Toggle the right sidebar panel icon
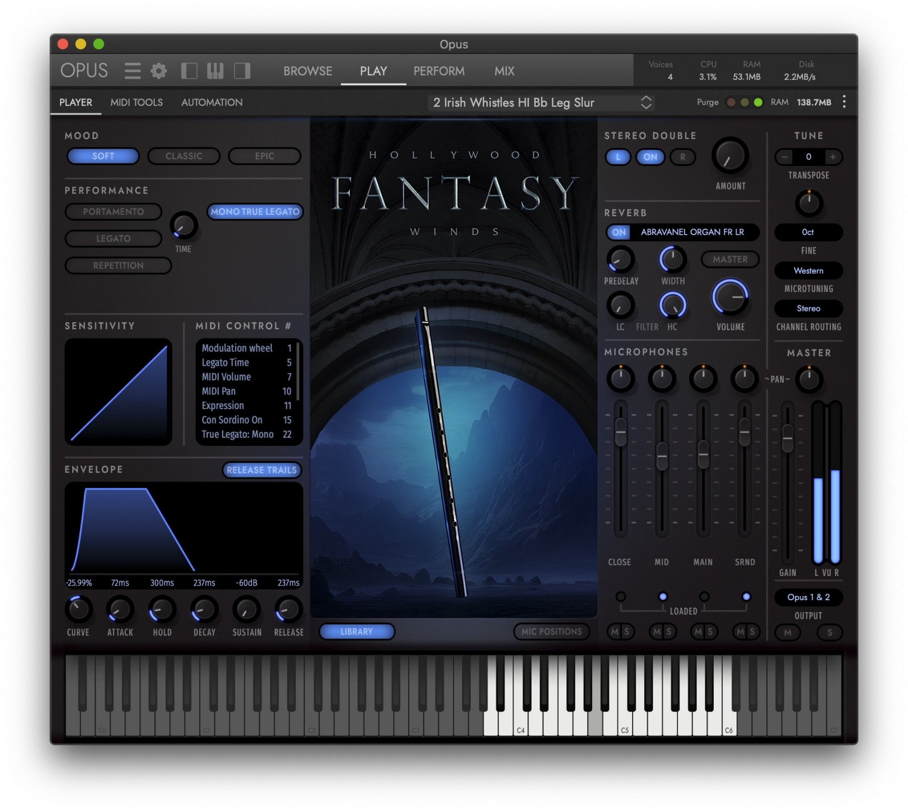 242,71
